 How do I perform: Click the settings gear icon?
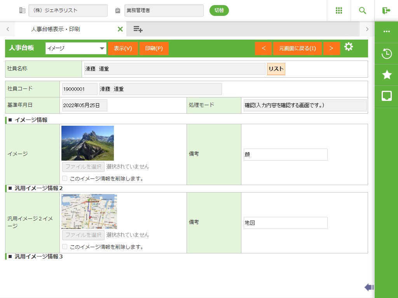(349, 47)
